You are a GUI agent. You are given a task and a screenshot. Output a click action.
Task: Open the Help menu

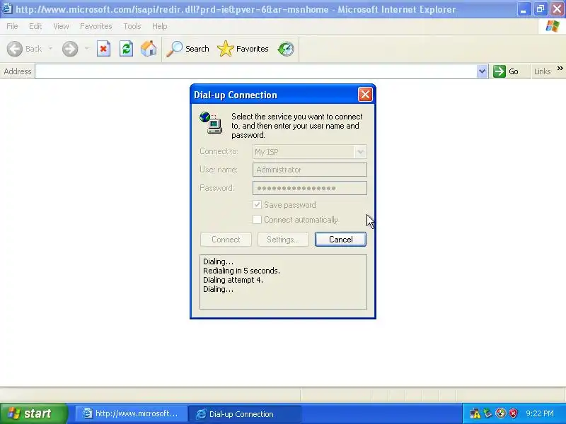click(x=160, y=26)
